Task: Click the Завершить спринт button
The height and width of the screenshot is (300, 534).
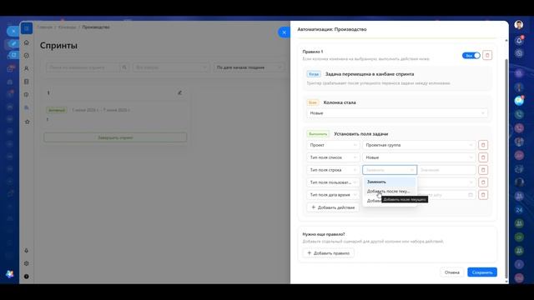Action: pyautogui.click(x=115, y=137)
